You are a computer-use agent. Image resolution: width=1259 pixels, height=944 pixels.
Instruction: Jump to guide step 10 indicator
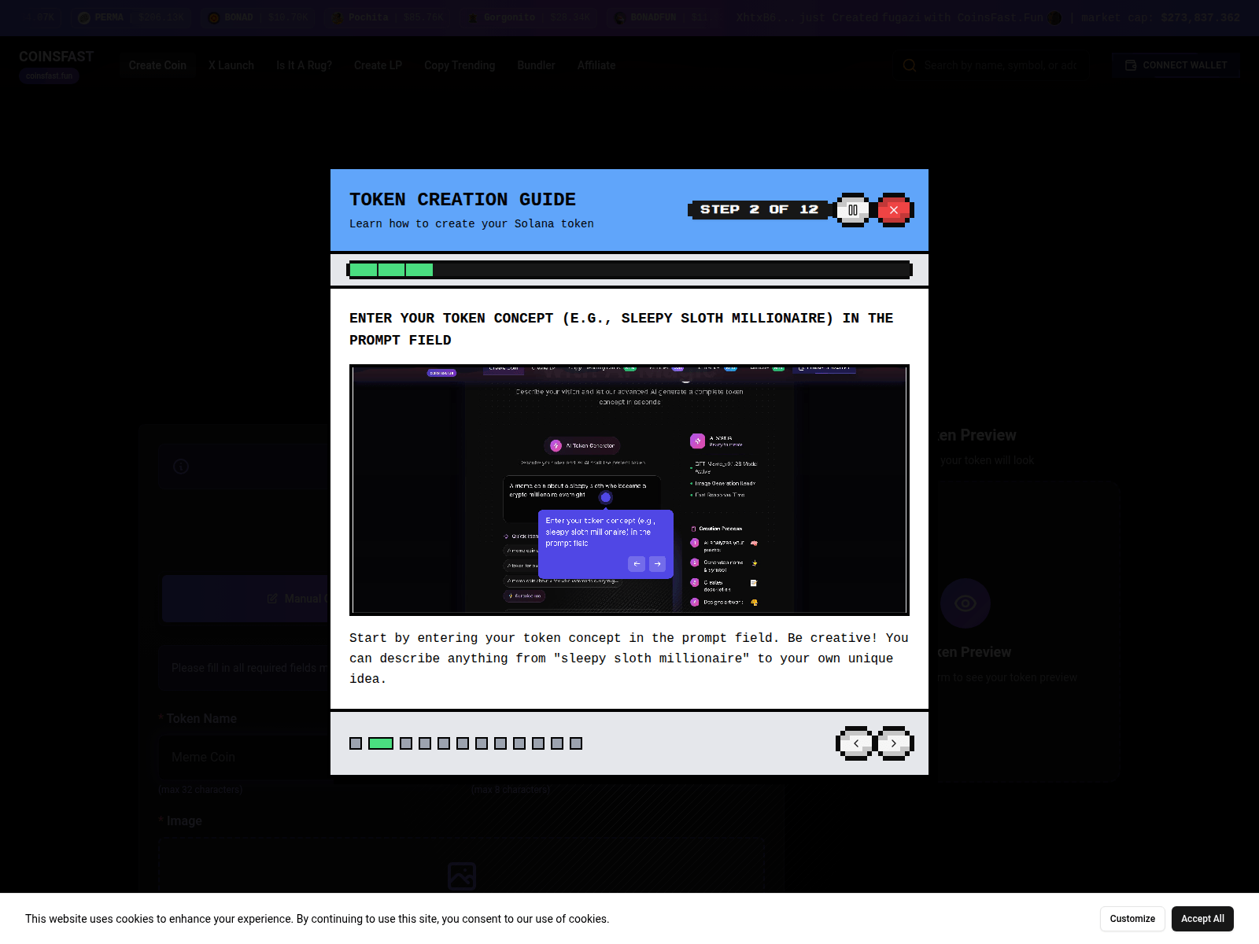[538, 743]
